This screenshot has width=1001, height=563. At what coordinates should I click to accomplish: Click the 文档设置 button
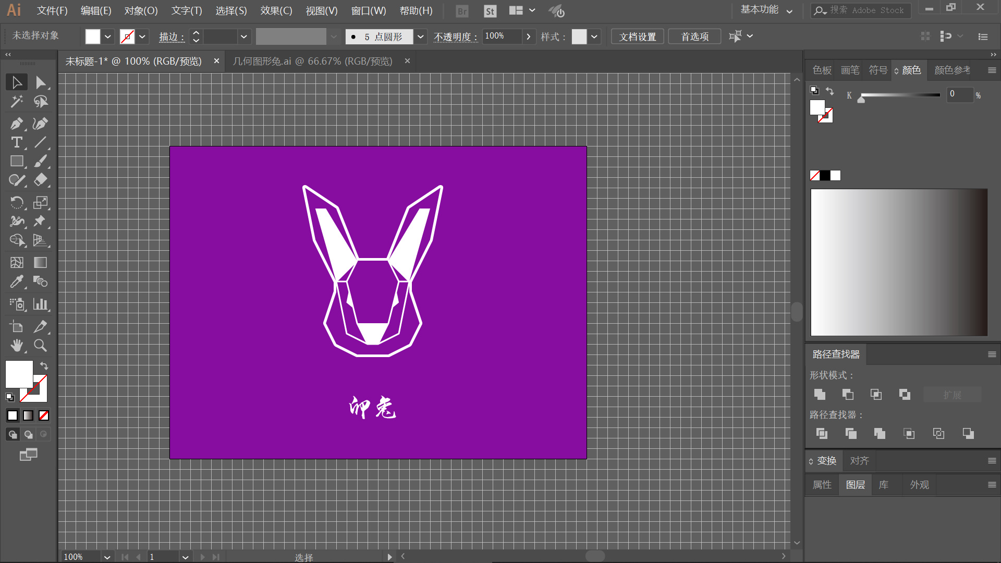[637, 36]
